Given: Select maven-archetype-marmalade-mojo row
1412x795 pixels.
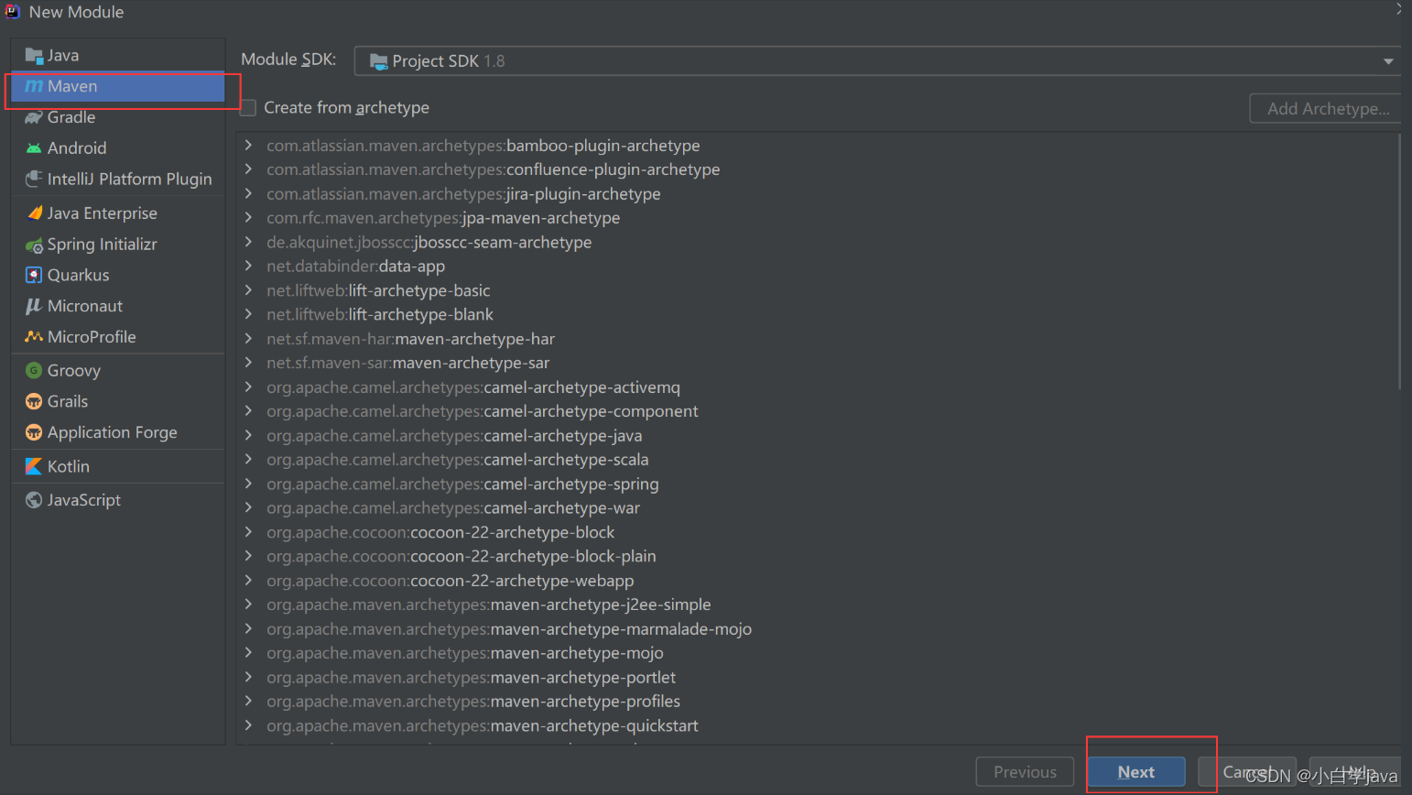Looking at the screenshot, I should [x=818, y=629].
